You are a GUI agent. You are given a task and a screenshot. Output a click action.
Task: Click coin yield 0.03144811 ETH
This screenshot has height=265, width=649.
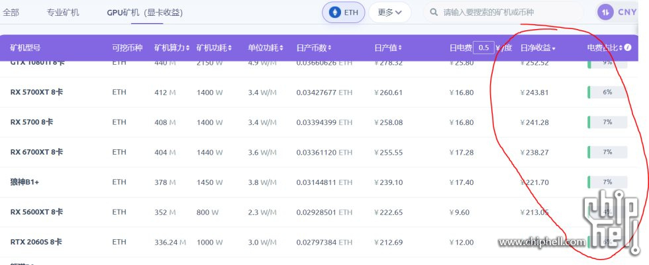pyautogui.click(x=324, y=182)
